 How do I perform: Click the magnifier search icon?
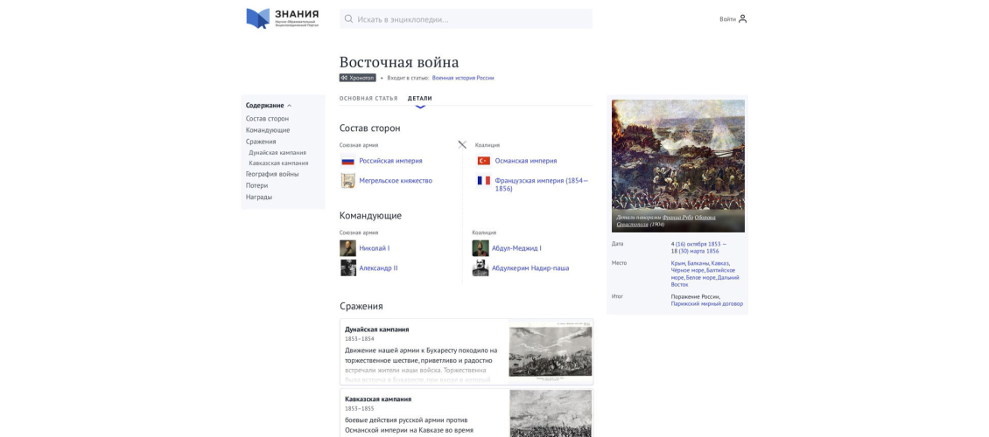349,19
